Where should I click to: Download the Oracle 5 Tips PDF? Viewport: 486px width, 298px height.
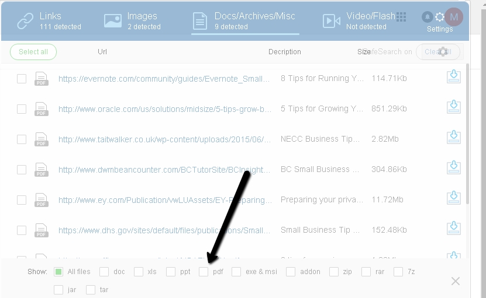click(x=453, y=107)
